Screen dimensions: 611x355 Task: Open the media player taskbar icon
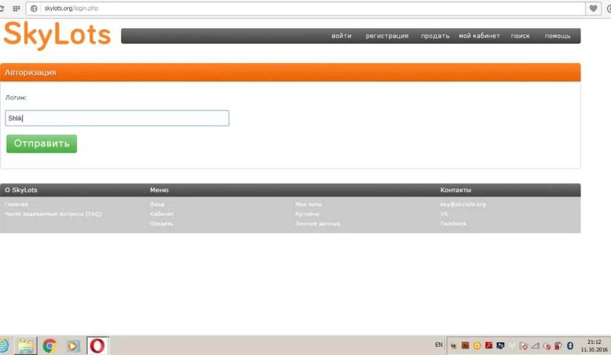click(73, 346)
